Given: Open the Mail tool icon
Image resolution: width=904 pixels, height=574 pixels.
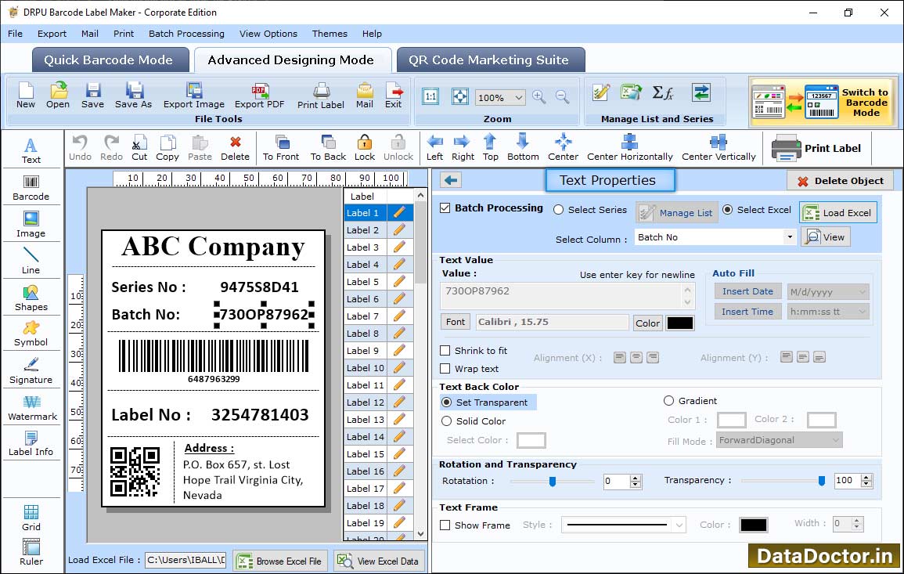Looking at the screenshot, I should coord(365,96).
